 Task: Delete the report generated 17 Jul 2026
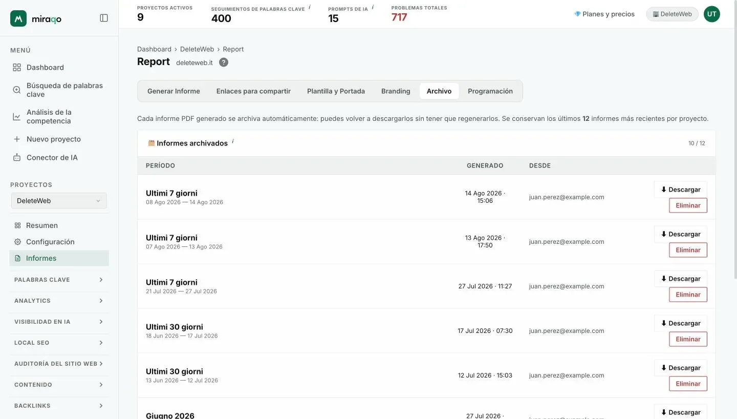point(688,339)
